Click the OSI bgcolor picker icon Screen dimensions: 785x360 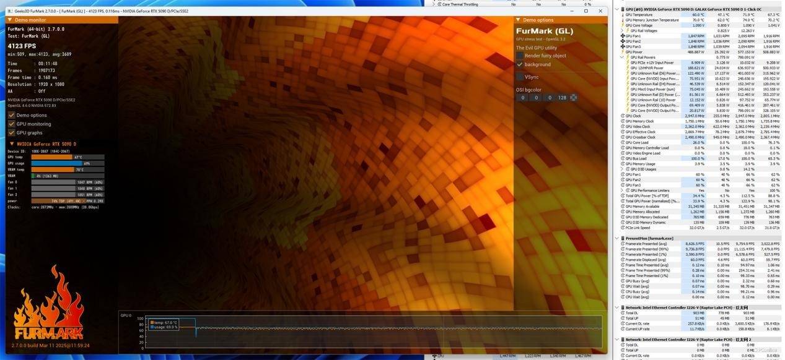(574, 98)
